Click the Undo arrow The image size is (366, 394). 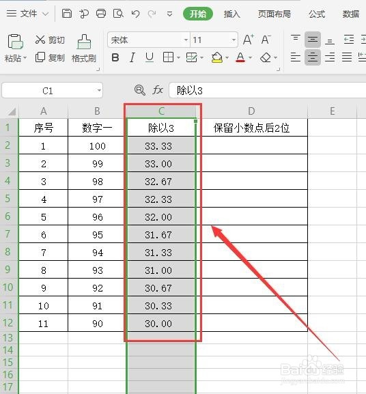pyautogui.click(x=135, y=14)
